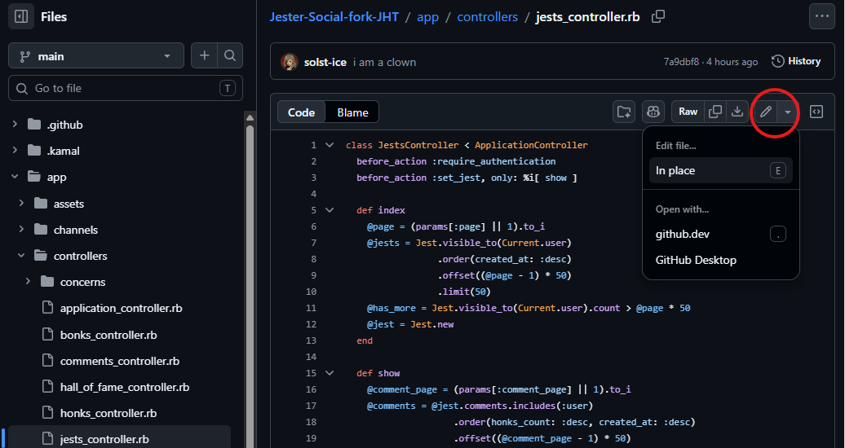845x448 pixels.
Task: Collapse the app folder
Action: 15,177
